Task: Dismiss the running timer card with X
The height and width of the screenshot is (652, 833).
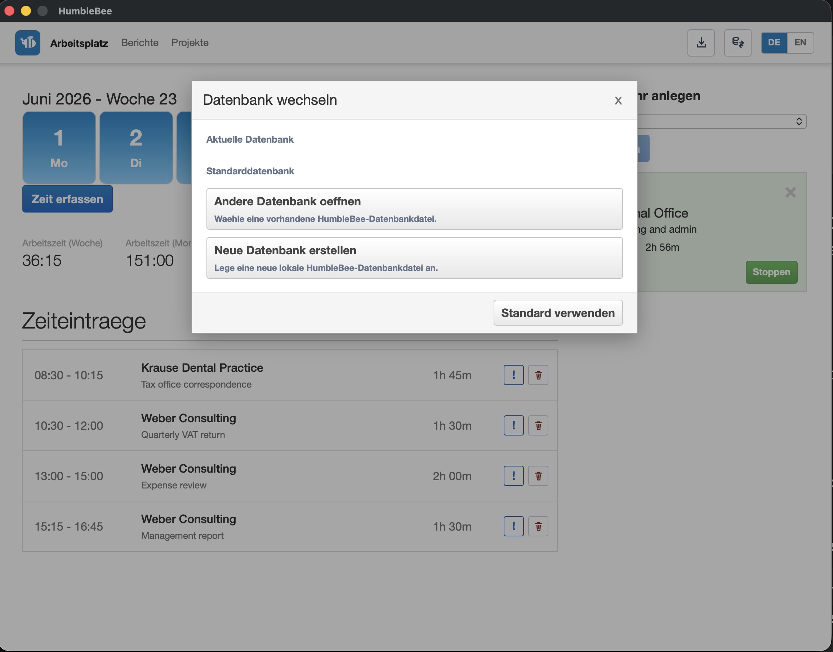Action: coord(790,192)
